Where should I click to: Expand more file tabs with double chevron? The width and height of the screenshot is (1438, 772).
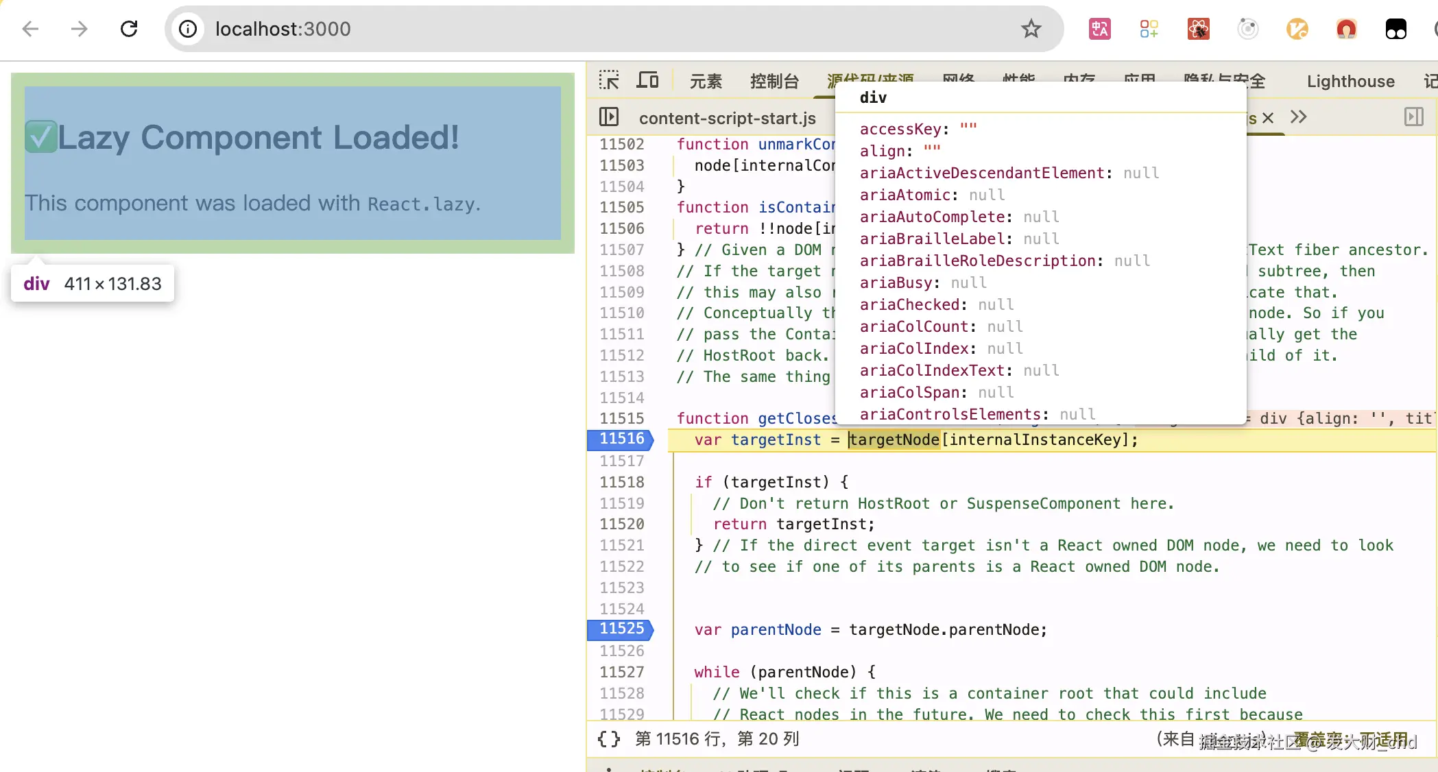tap(1298, 117)
